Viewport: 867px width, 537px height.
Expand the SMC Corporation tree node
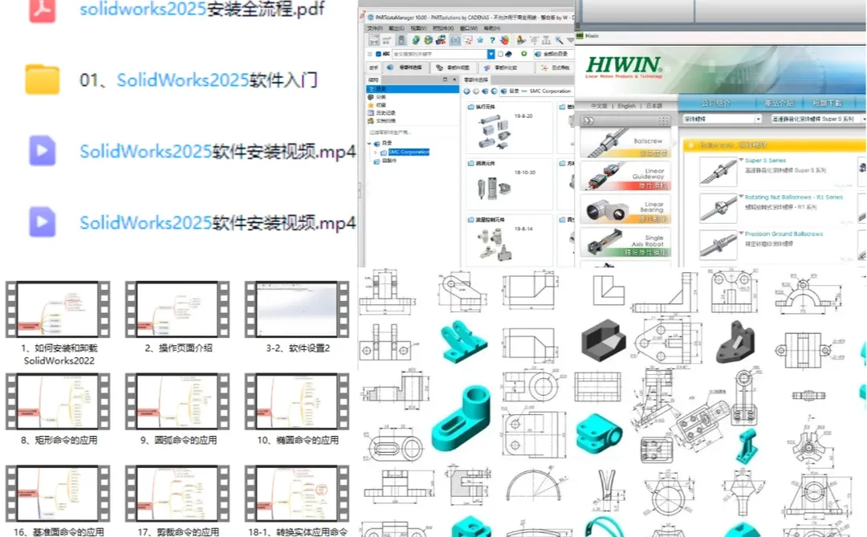(376, 152)
